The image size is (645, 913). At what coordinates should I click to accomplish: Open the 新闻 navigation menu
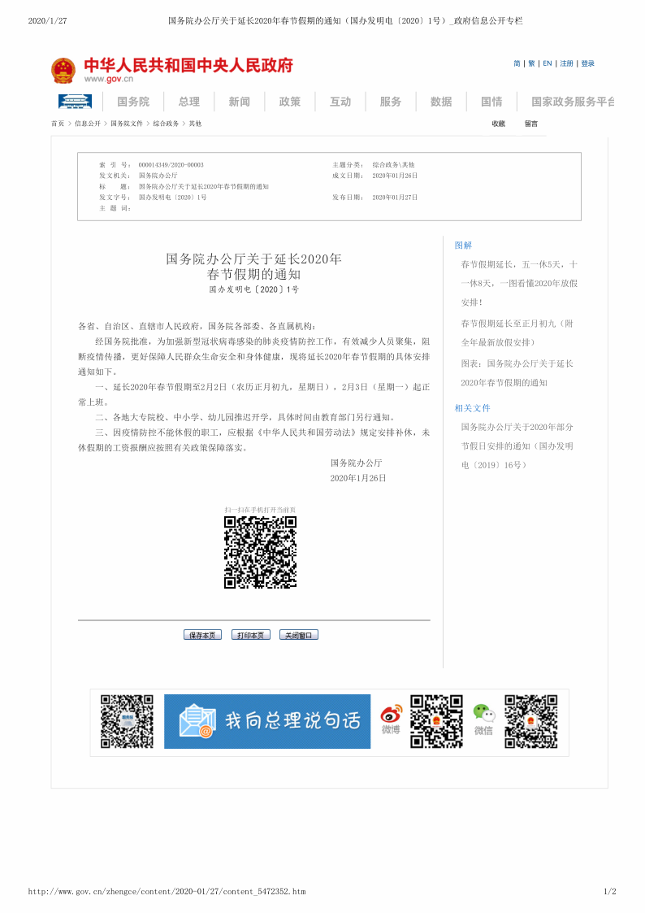tap(239, 102)
